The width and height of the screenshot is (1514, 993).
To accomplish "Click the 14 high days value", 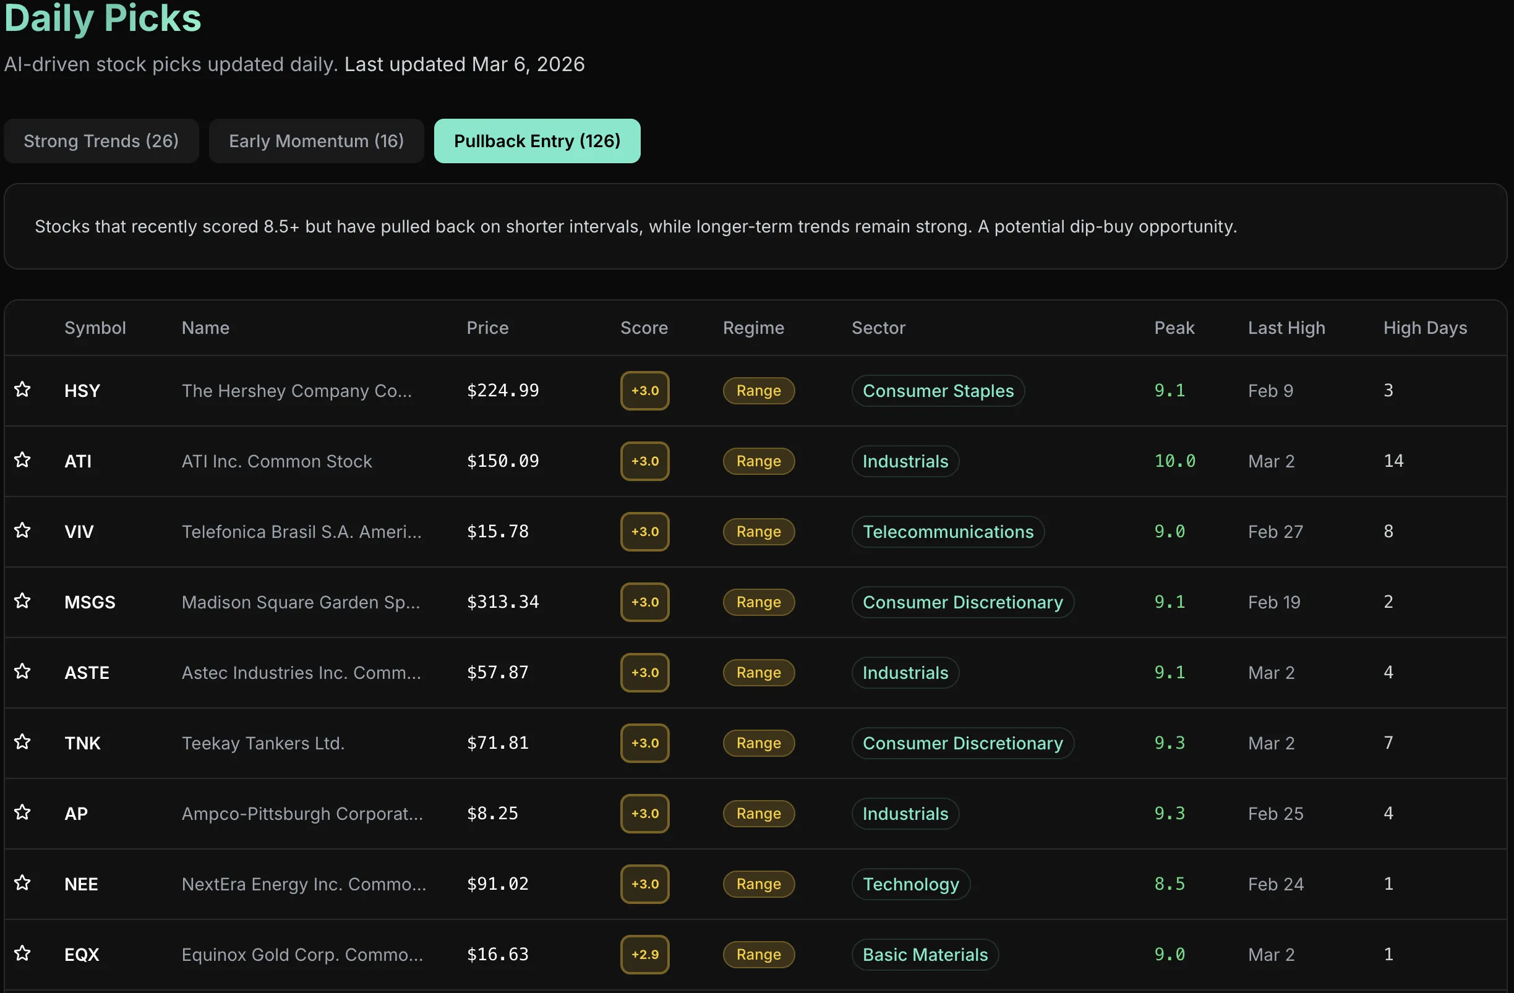I will [1394, 461].
